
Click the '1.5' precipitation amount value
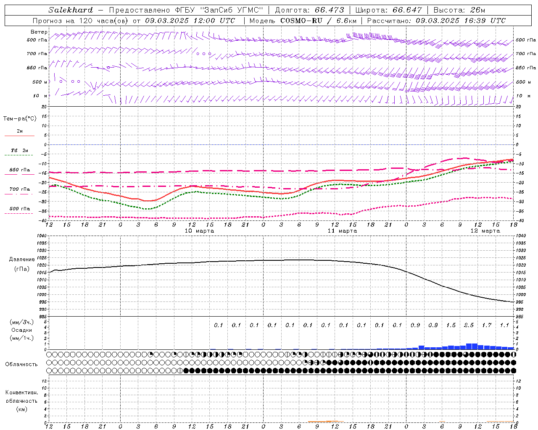(451, 325)
